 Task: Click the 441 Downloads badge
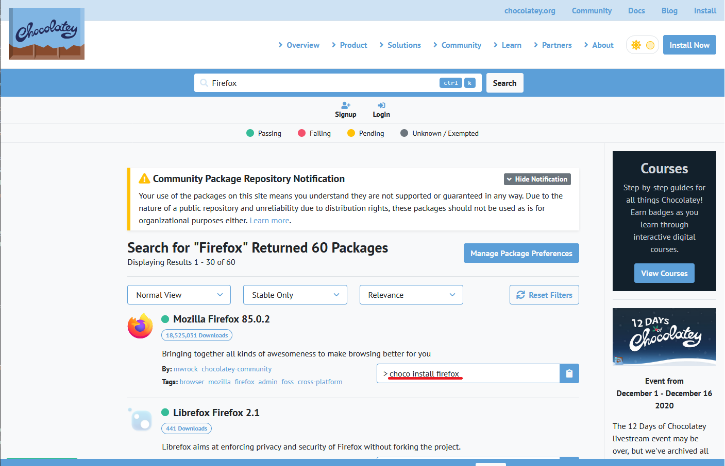187,428
